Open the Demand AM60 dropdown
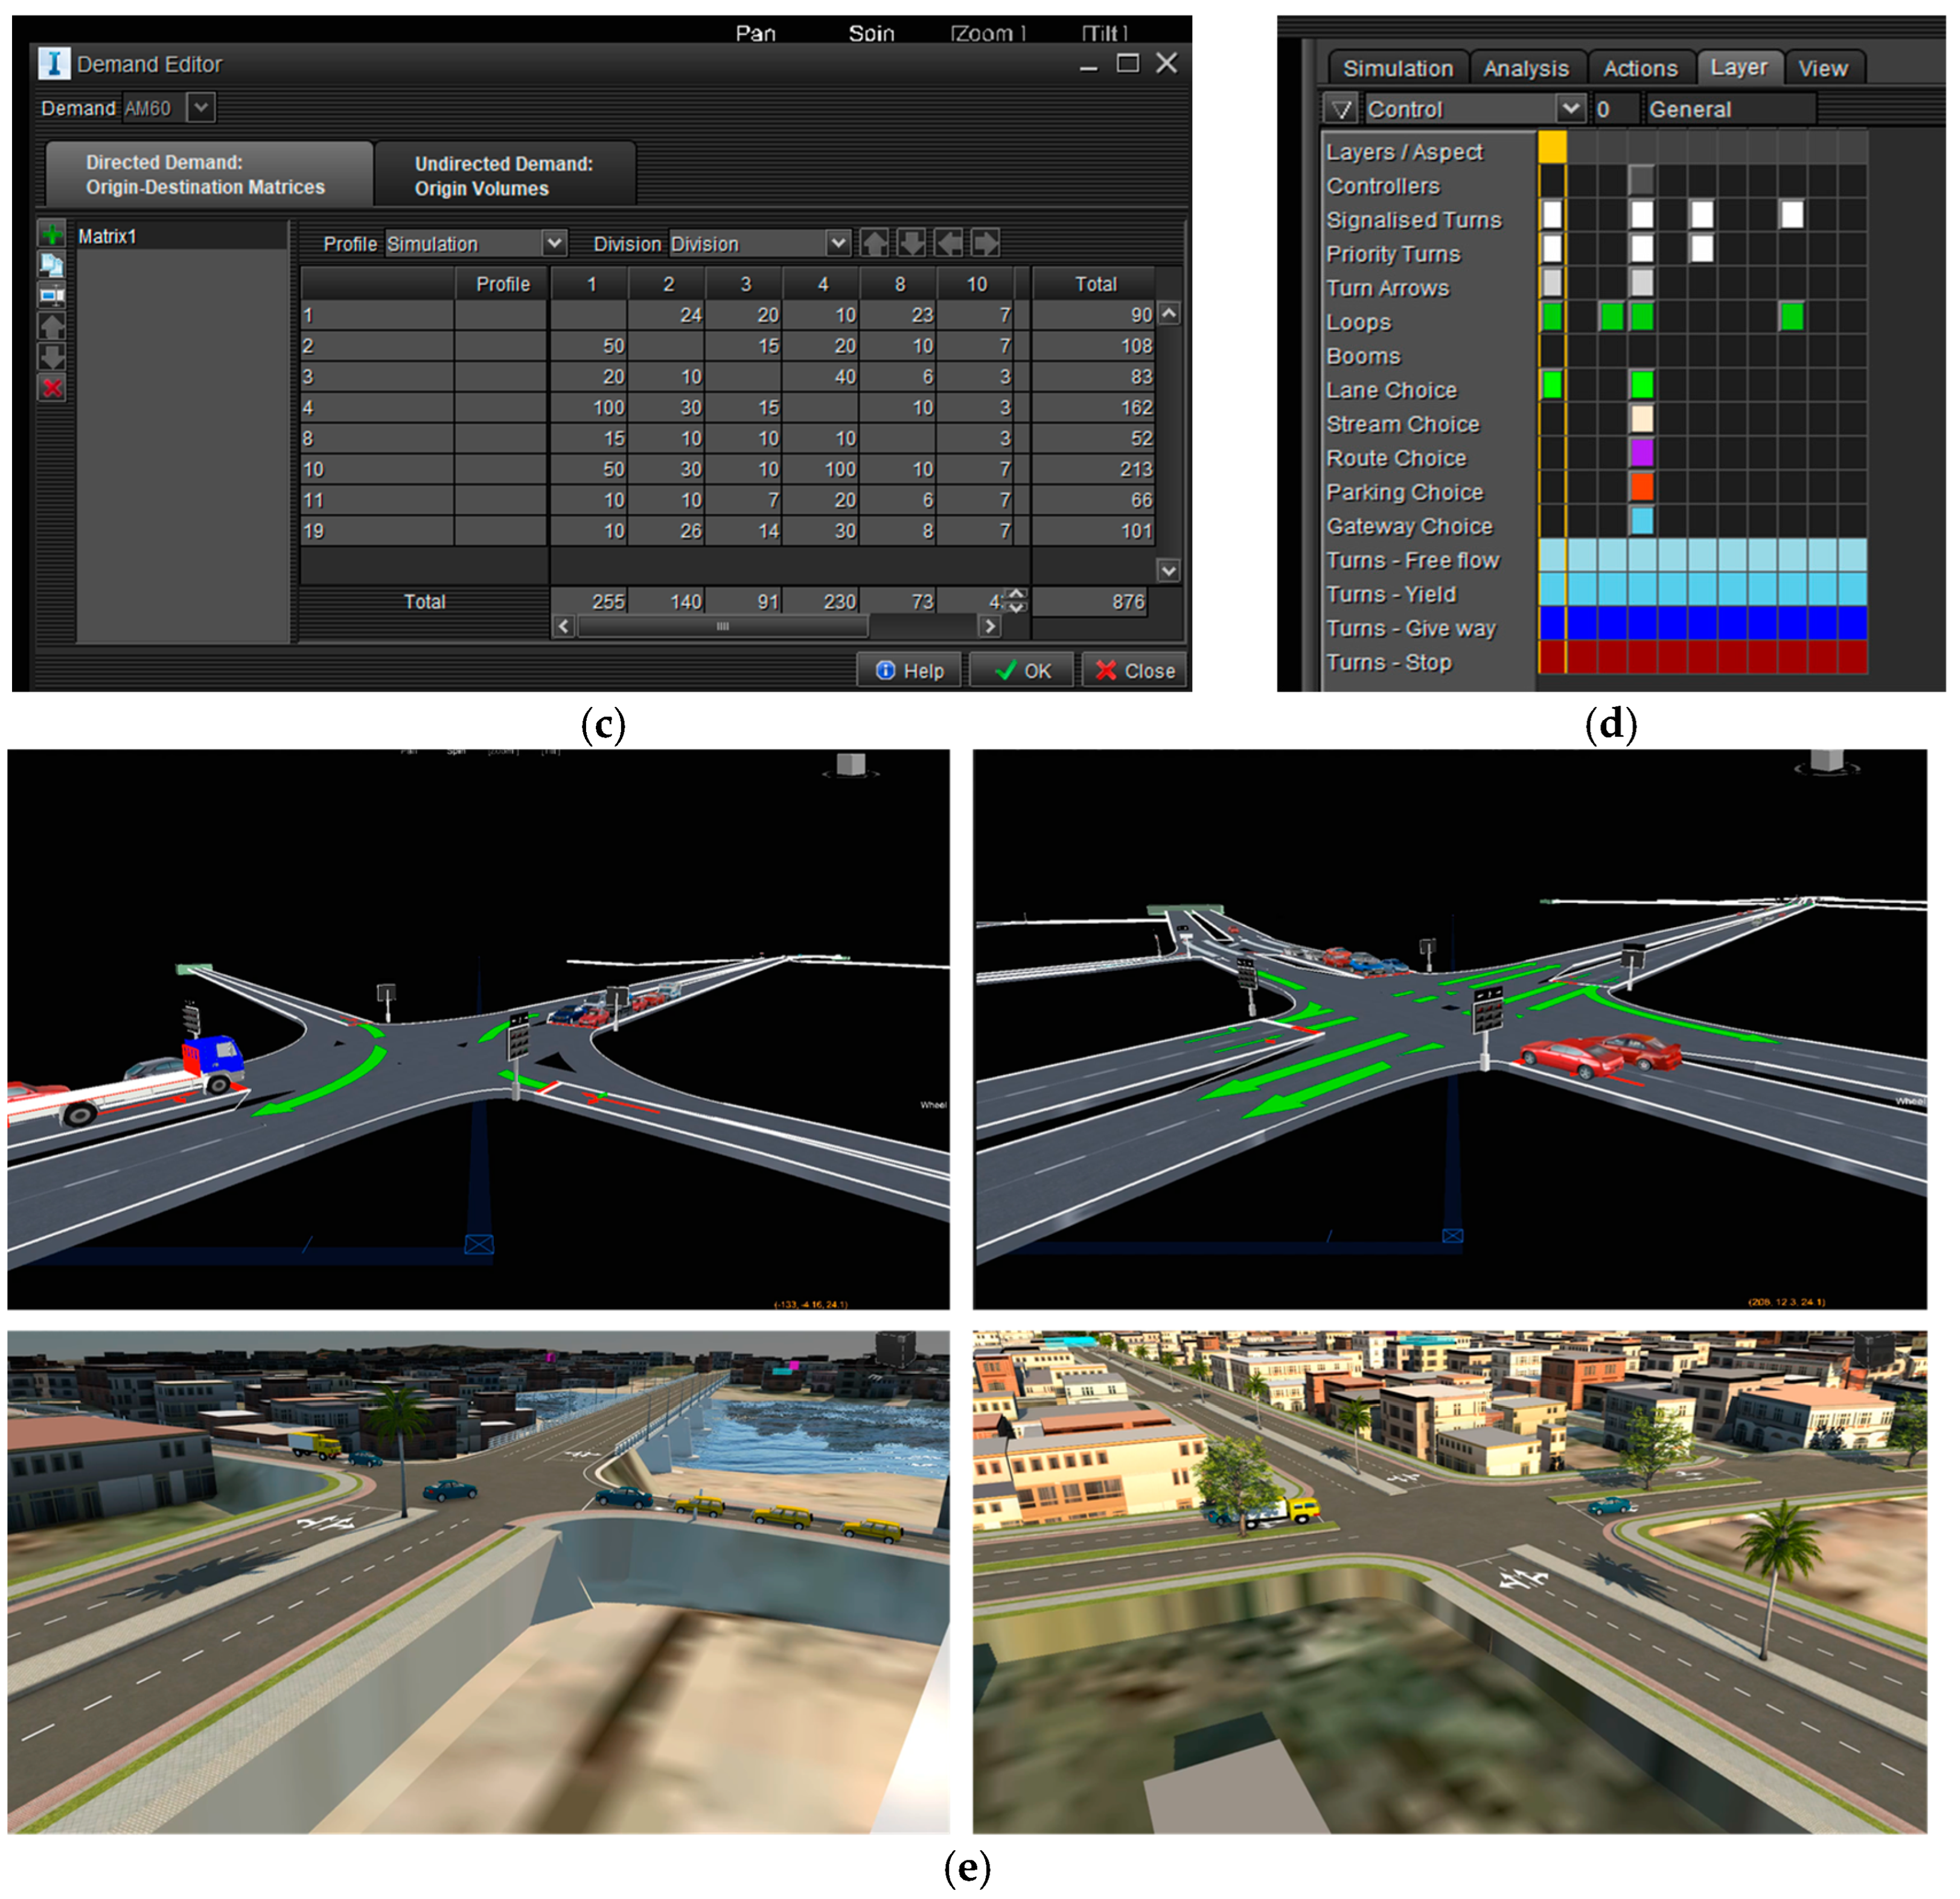 (201, 107)
